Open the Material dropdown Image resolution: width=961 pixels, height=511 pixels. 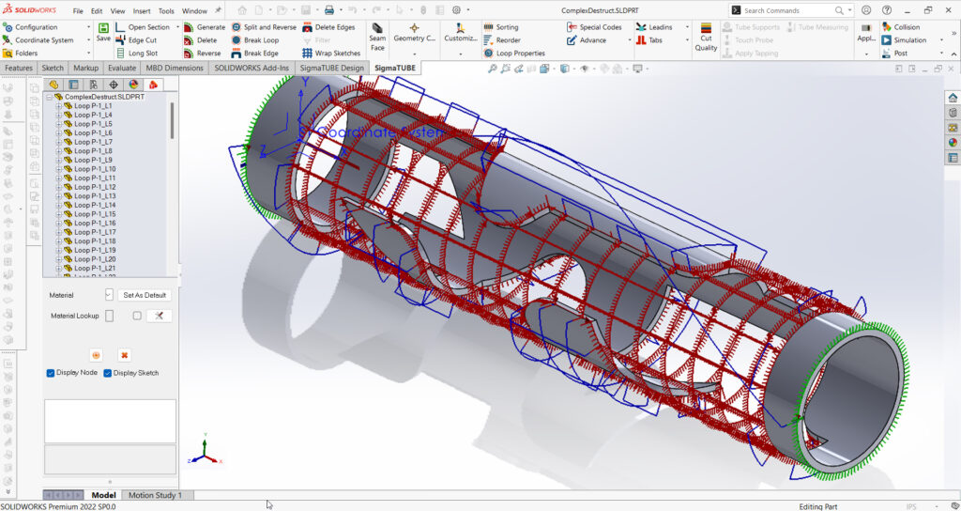point(109,295)
